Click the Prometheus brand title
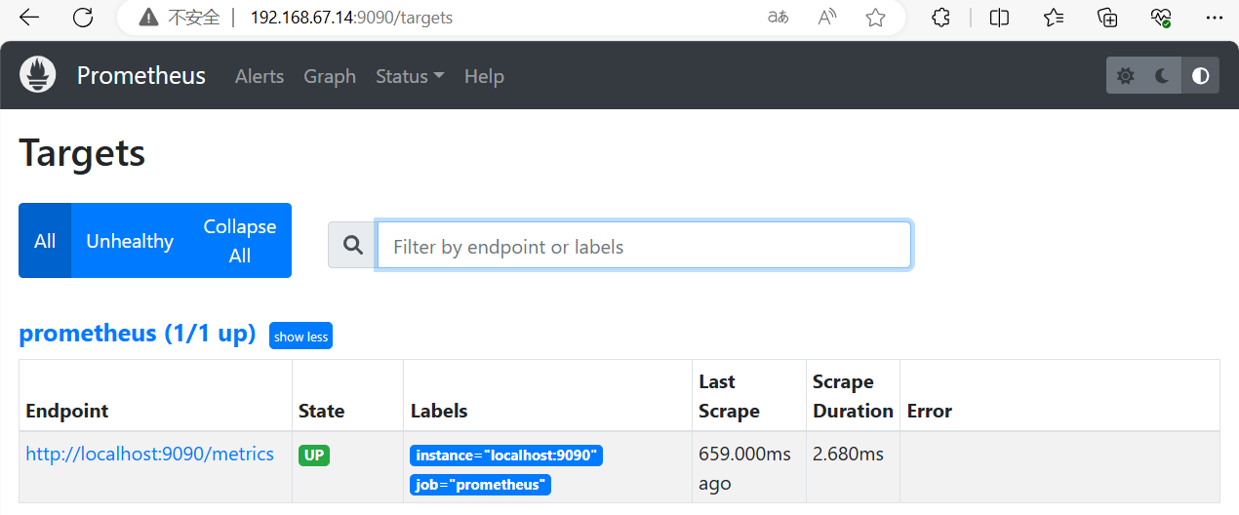This screenshot has width=1239, height=515. pyautogui.click(x=141, y=76)
